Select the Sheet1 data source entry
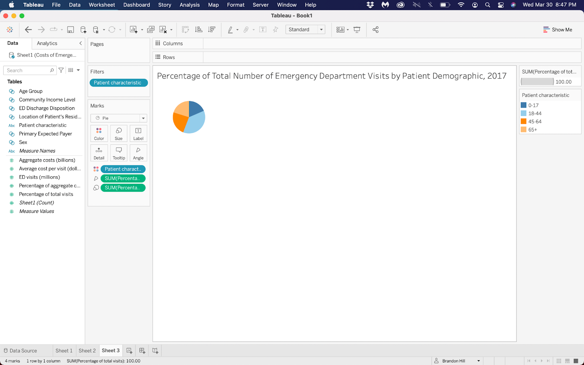Screen dimensions: 584x365 coord(43,55)
